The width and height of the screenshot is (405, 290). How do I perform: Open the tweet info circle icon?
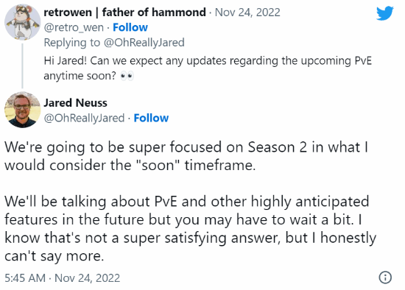click(x=385, y=277)
